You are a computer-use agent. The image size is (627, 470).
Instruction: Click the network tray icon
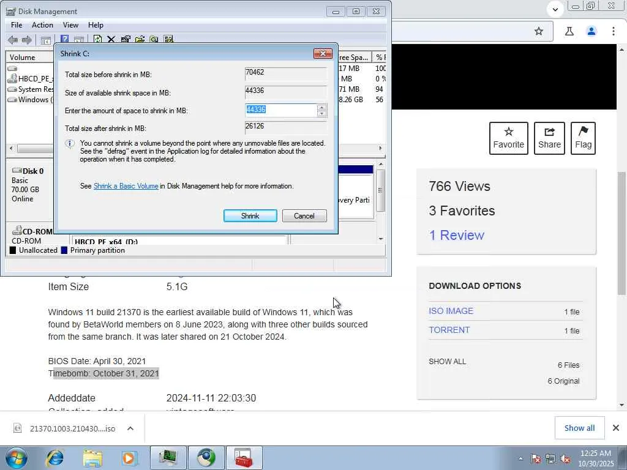(550, 459)
